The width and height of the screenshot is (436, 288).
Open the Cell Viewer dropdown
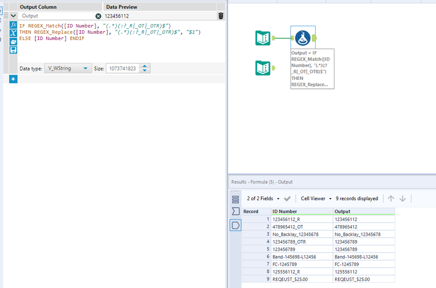[x=316, y=199]
